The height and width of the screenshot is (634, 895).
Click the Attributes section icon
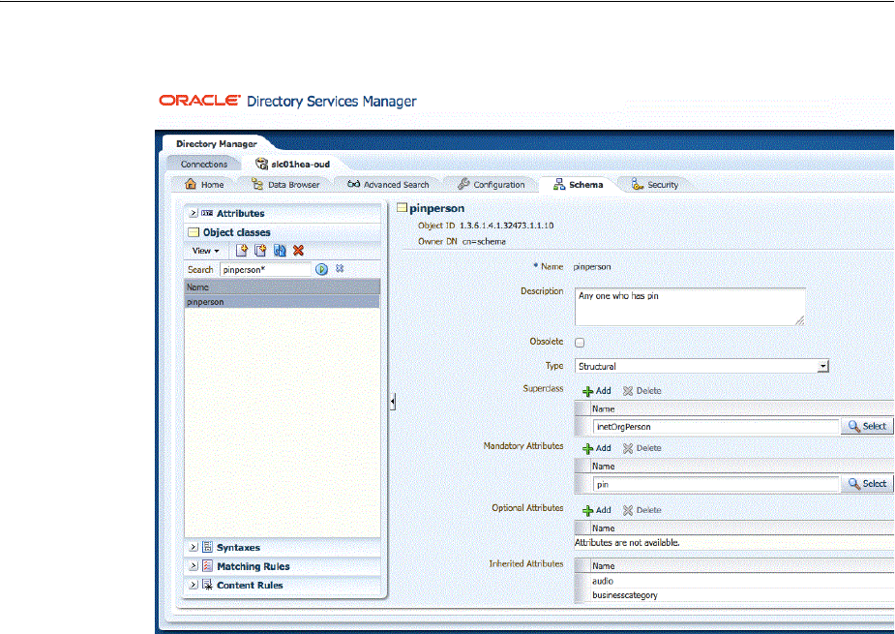[x=207, y=213]
